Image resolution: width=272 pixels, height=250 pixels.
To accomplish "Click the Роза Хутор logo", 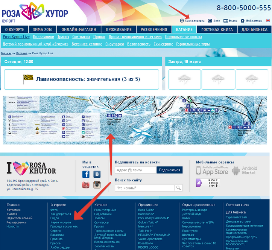I will click(x=35, y=13).
